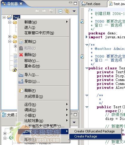Choose 在新窗口中打开(N)

(x=44, y=33)
